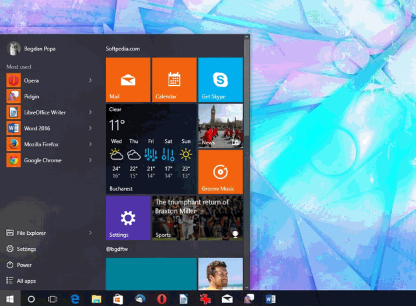Click the man's photo tile under @bgdftw
The image size is (416, 306).
221,274
